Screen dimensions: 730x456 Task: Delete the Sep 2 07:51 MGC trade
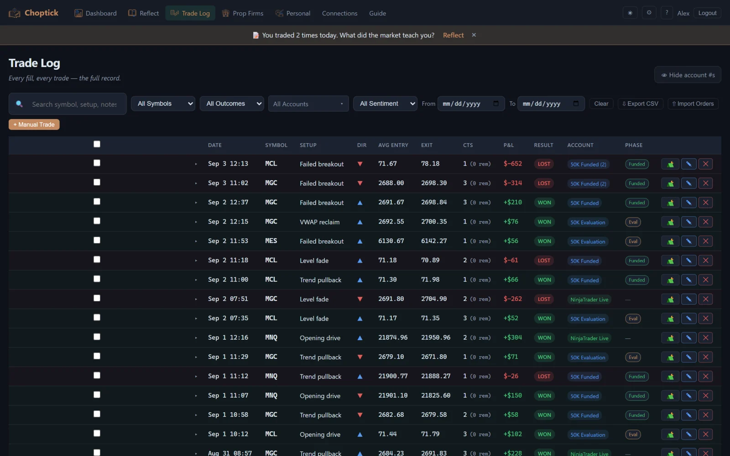pyautogui.click(x=705, y=299)
